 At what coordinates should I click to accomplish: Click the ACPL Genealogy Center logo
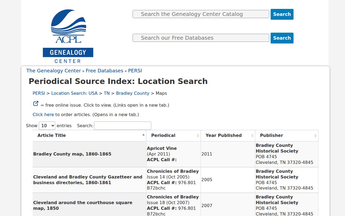[68, 36]
